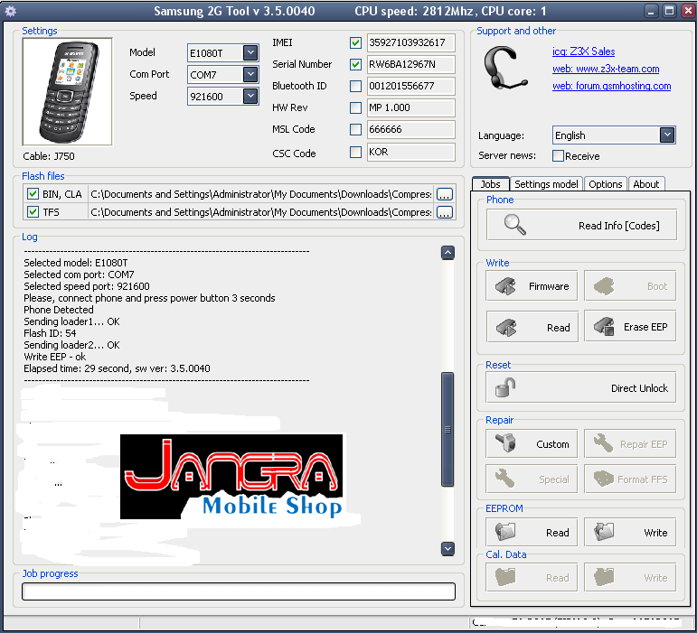Click the "Cable: J750" label
The height and width of the screenshot is (633, 697).
click(49, 156)
